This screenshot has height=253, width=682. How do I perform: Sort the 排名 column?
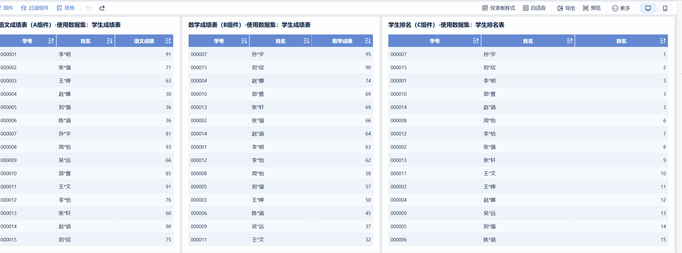click(663, 41)
